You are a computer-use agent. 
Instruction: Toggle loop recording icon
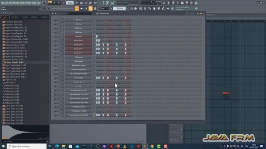click(x=95, y=3)
